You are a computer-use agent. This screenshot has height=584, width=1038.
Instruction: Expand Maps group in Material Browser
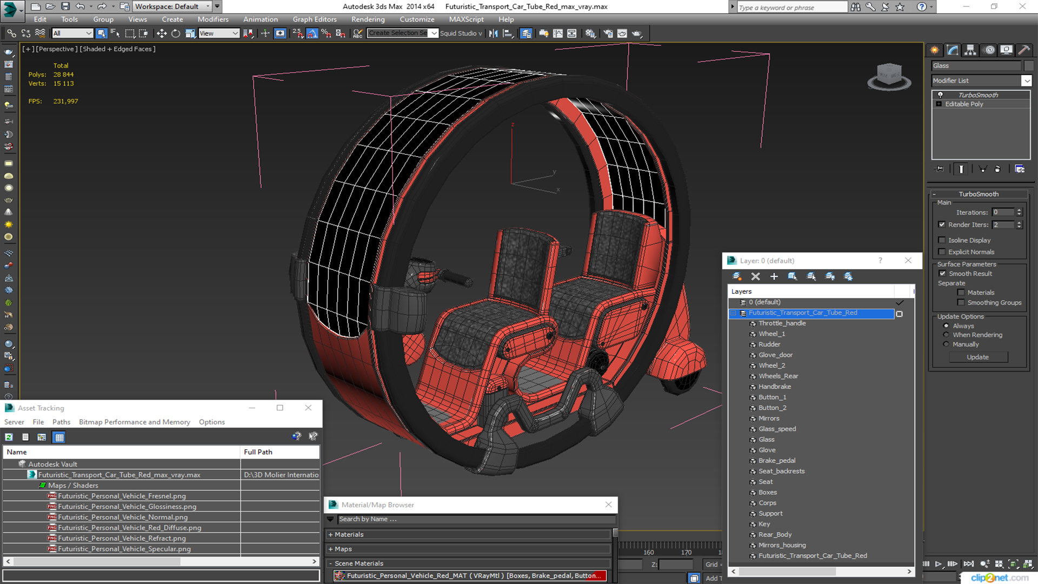click(x=330, y=549)
